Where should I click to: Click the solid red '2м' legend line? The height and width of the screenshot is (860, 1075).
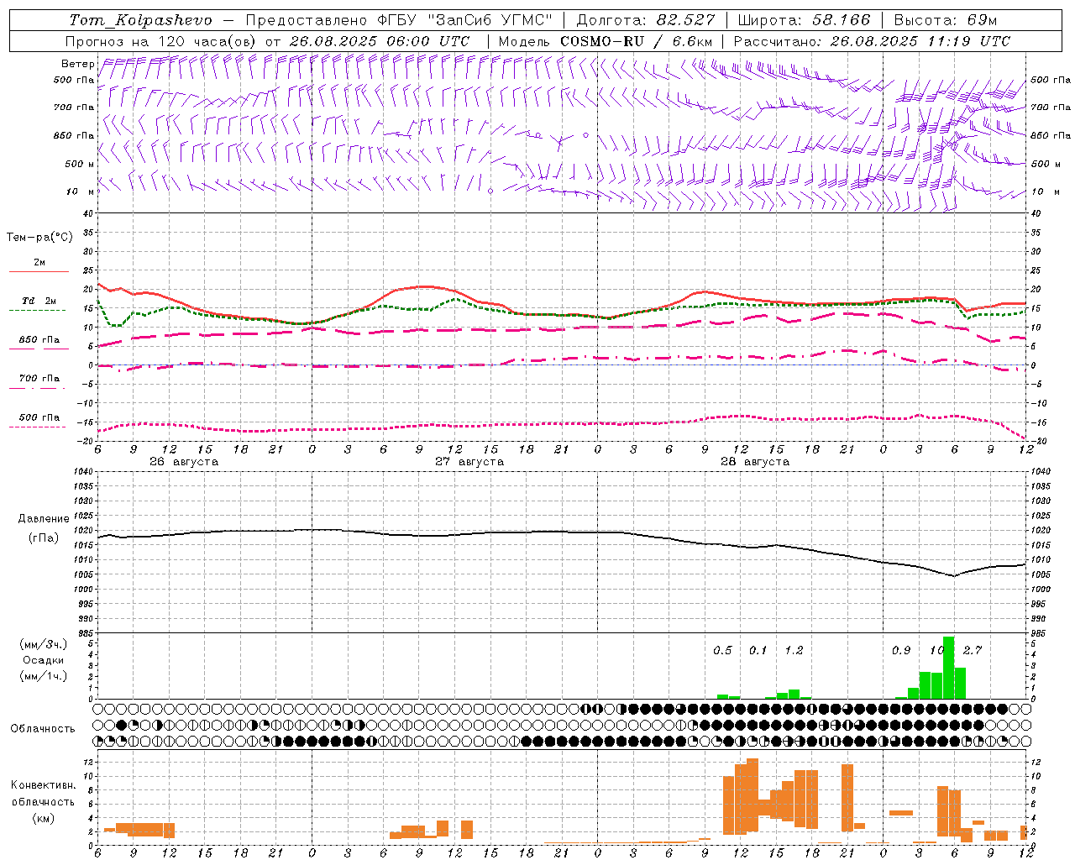click(x=39, y=272)
